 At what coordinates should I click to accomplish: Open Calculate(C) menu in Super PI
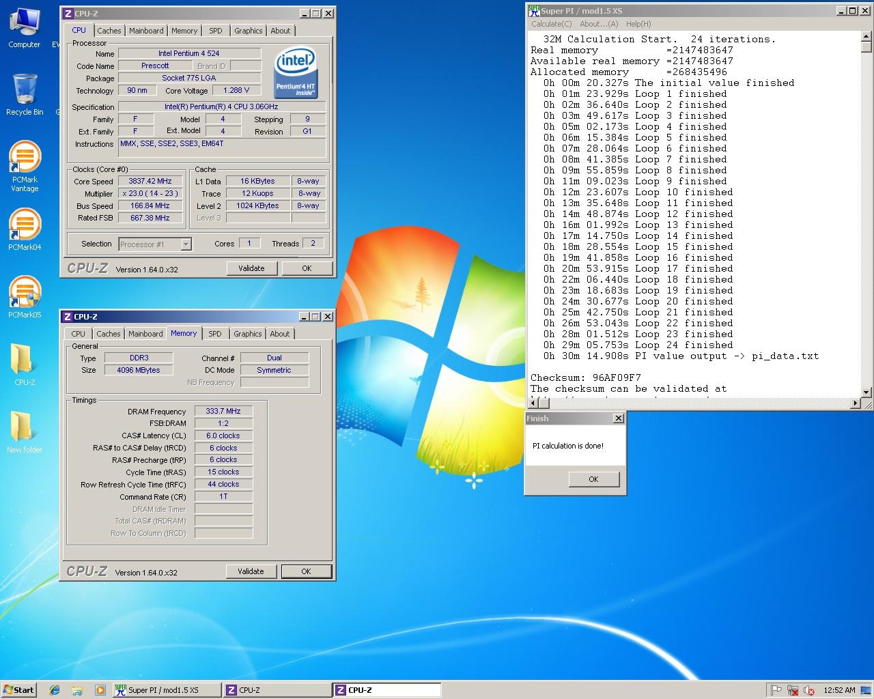coord(552,24)
